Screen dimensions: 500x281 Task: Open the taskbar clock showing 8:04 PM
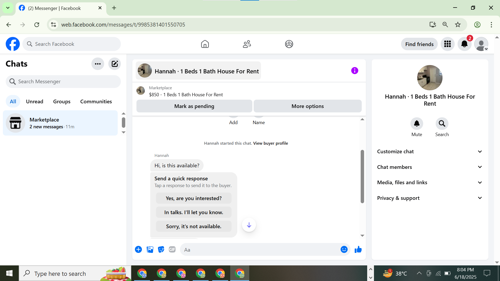coord(465,273)
